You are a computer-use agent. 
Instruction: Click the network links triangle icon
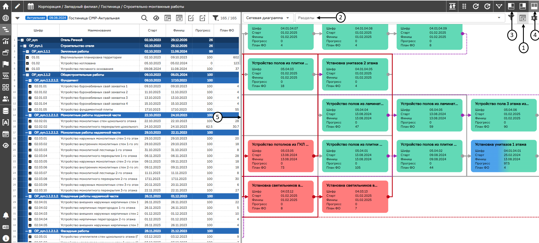tap(499, 6)
